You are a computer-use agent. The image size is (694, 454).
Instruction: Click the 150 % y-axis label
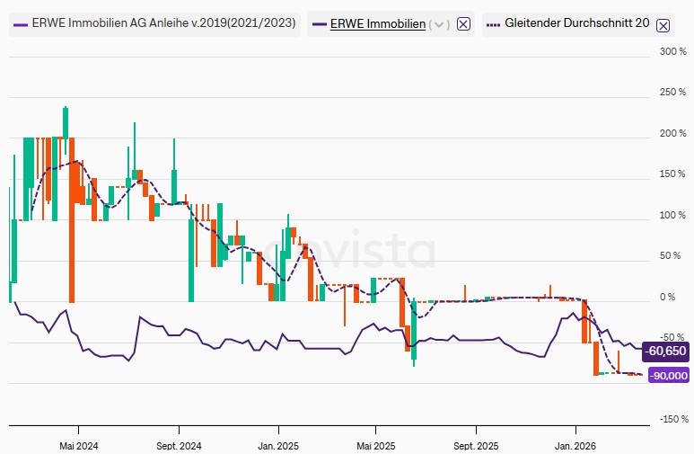672,174
